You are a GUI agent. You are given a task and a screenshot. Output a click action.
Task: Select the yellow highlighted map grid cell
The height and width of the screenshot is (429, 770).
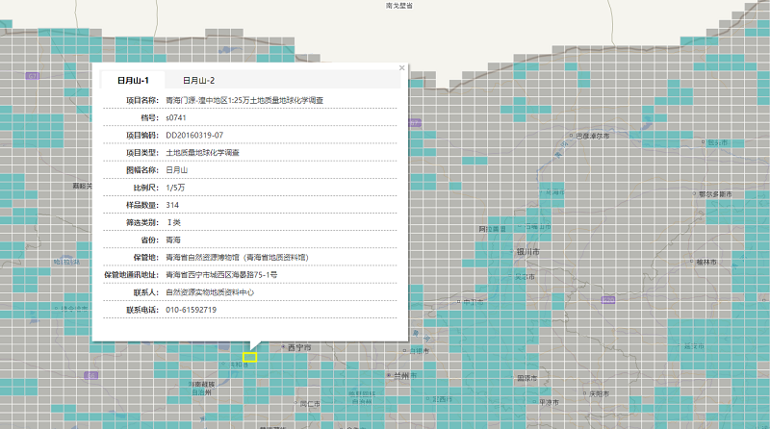249,357
